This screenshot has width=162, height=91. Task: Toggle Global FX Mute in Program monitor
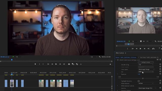pyautogui.click(x=81, y=64)
